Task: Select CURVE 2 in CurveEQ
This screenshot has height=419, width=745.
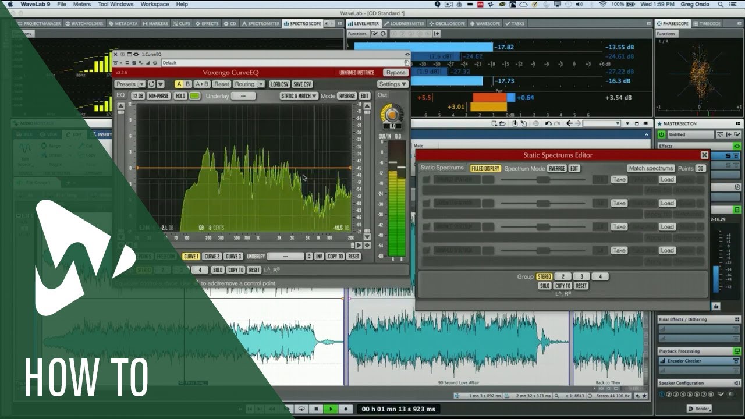Action: pyautogui.click(x=212, y=256)
